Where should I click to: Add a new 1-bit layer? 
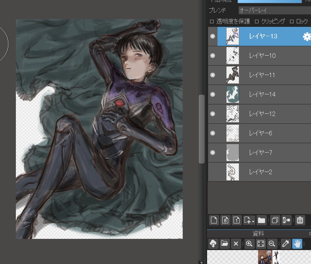tap(237, 220)
